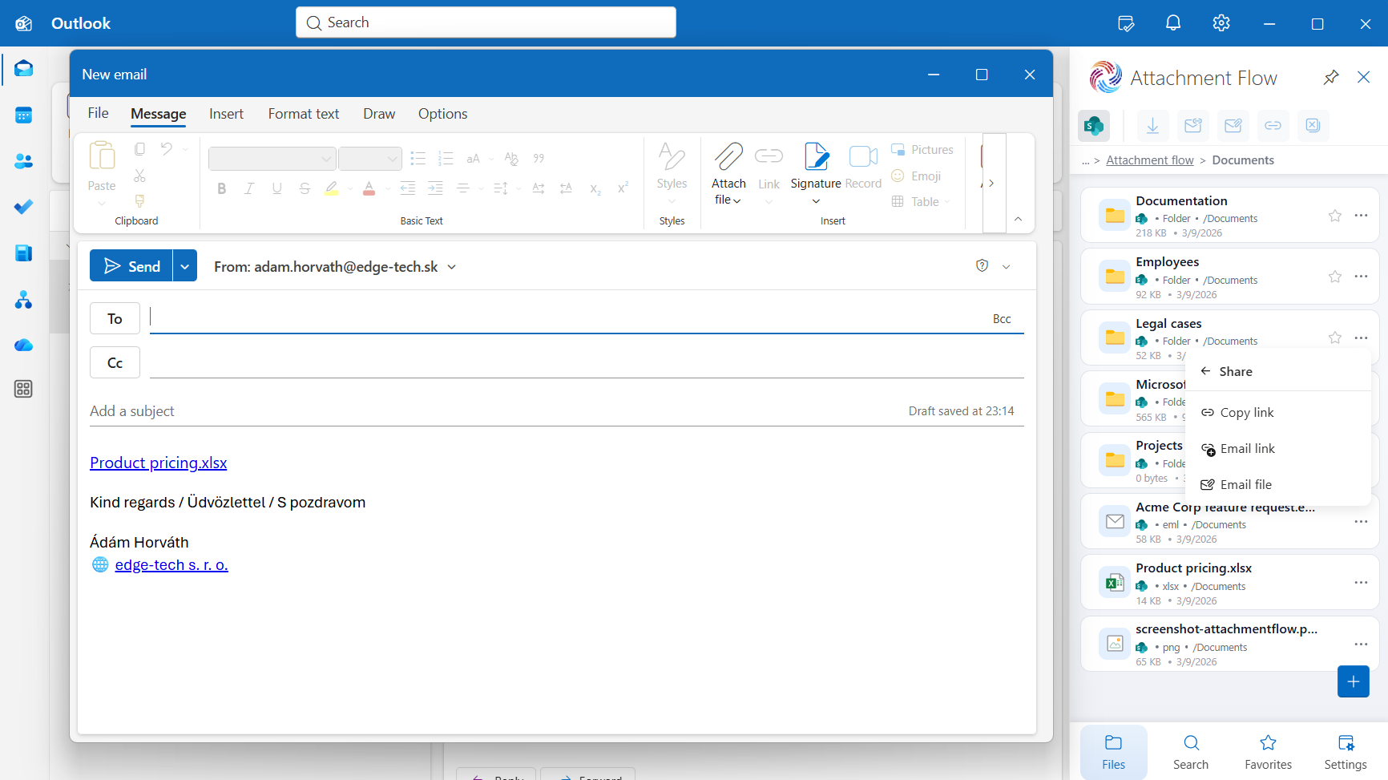Click the To recipients button
Viewport: 1388px width, 780px height.
pos(115,319)
